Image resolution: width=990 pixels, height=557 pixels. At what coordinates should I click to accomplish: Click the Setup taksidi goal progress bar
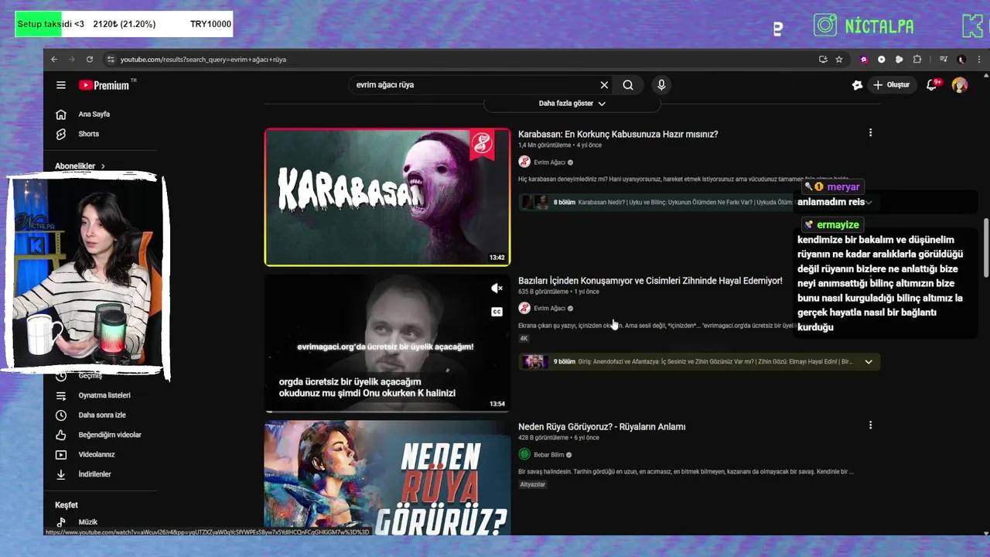pos(124,24)
